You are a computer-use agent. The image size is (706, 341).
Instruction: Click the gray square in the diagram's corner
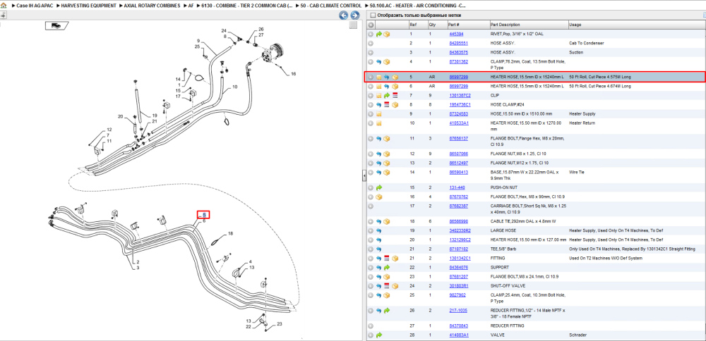click(x=354, y=25)
